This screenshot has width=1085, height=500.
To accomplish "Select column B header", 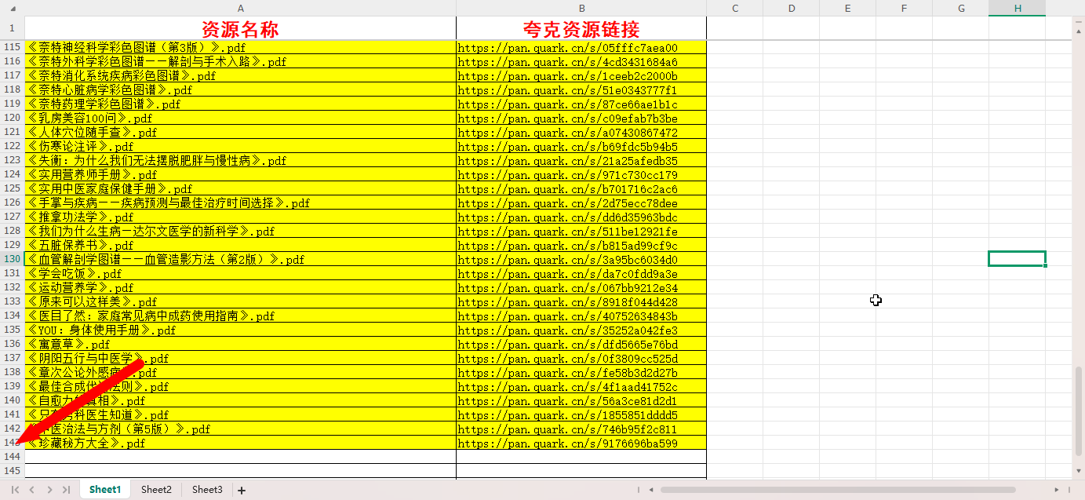I will coord(581,8).
